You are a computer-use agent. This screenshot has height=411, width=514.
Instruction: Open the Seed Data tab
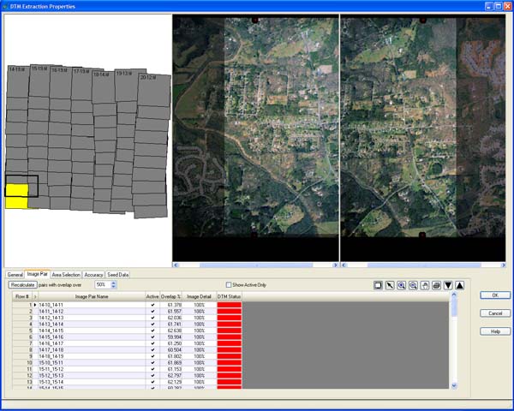(118, 275)
